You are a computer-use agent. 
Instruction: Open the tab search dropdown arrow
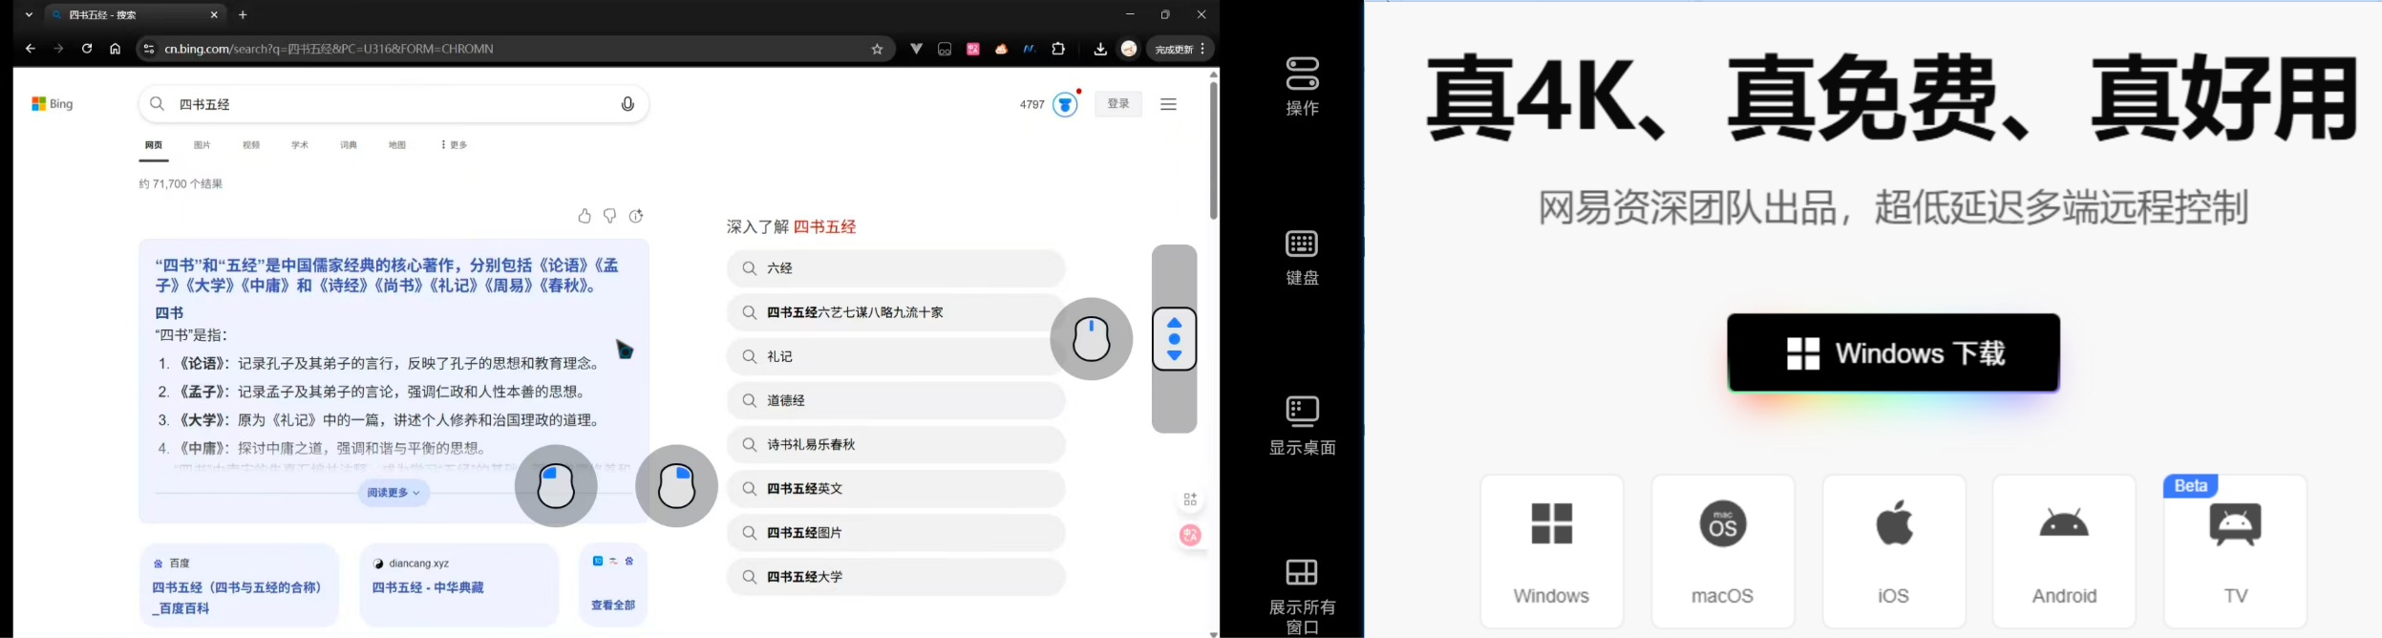(29, 14)
